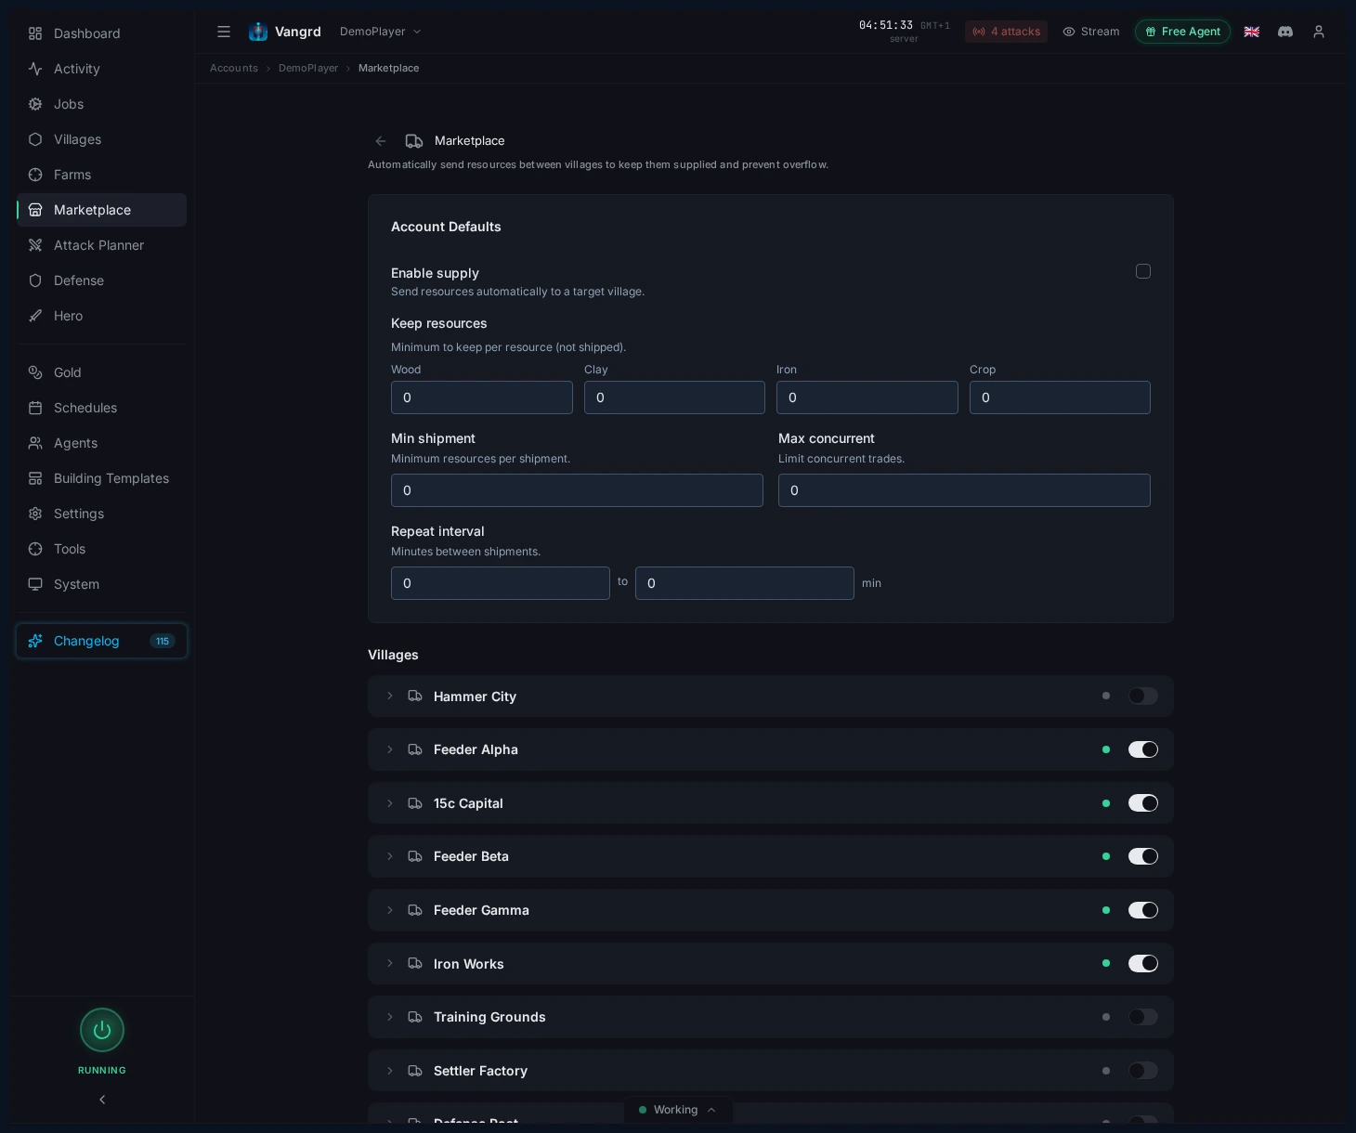Screen dimensions: 1356x1133
Task: Expand the Iron Works village row
Action: pyautogui.click(x=390, y=963)
